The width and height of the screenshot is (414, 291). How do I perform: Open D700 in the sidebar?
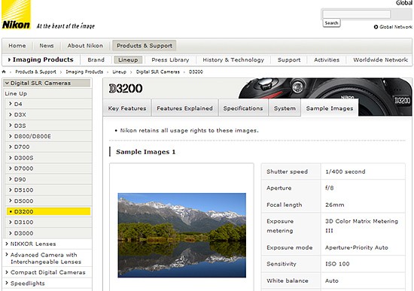tap(48, 147)
